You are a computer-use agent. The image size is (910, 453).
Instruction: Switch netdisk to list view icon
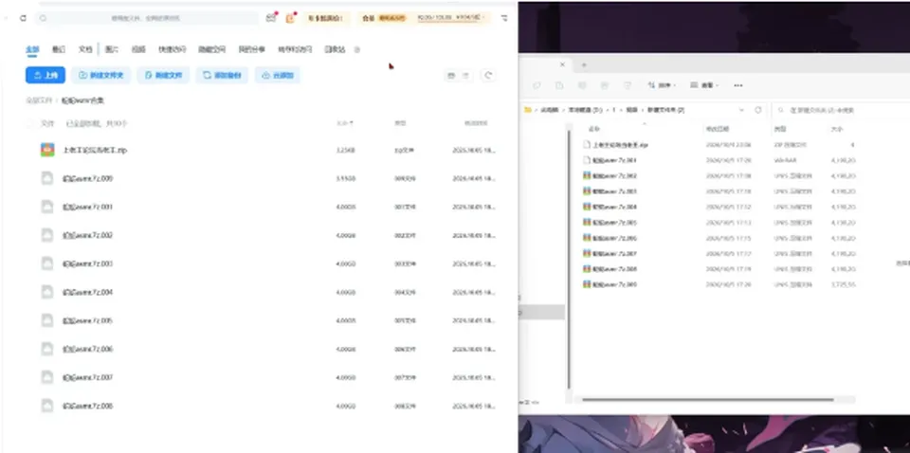(465, 76)
